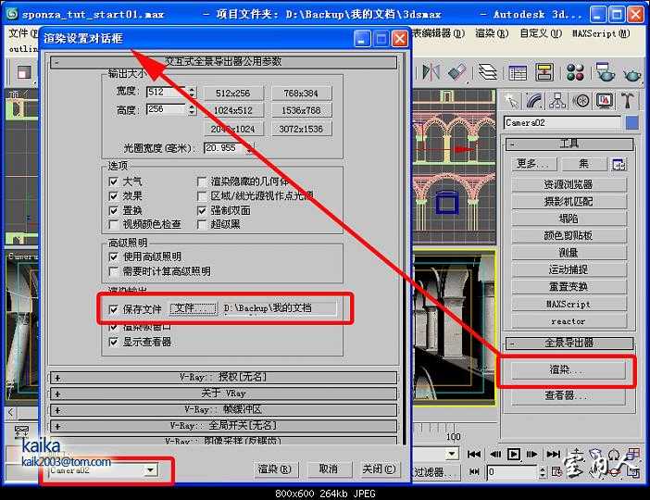Click the Mirror tool icon in toolbar

click(431, 72)
